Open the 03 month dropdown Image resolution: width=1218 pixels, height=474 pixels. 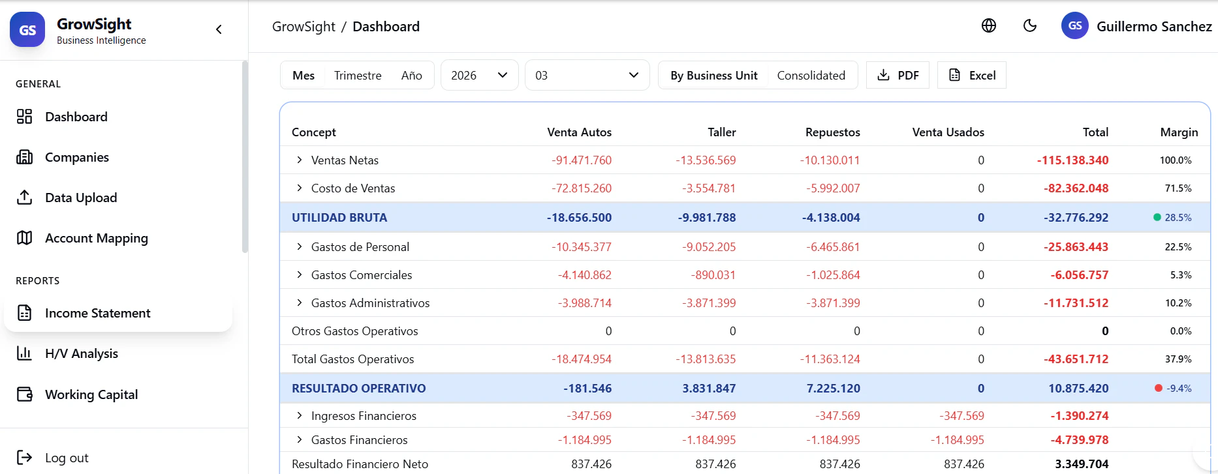point(586,76)
